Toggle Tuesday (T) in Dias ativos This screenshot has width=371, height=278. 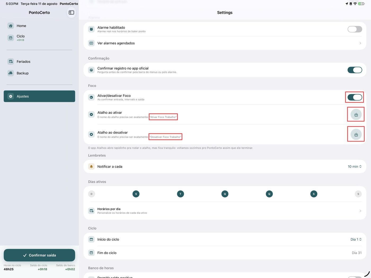click(180, 194)
